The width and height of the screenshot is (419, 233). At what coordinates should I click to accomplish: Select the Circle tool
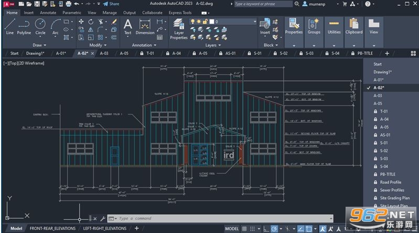tap(40, 27)
